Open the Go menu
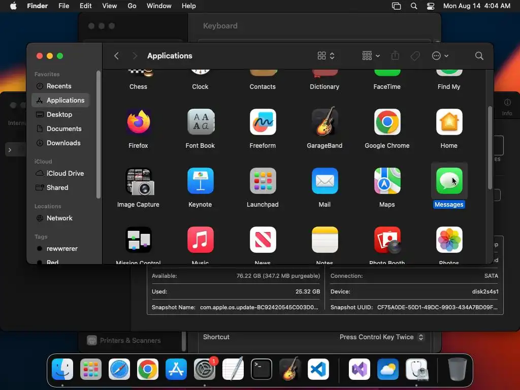Image resolution: width=520 pixels, height=390 pixels. pos(132,6)
